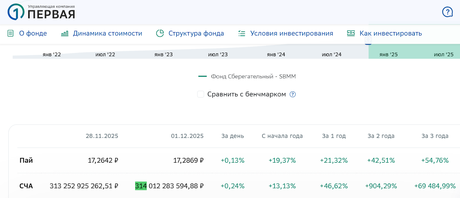This screenshot has height=198, width=460.
Task: Open the help chat icon in top right corner
Action: pyautogui.click(x=447, y=12)
